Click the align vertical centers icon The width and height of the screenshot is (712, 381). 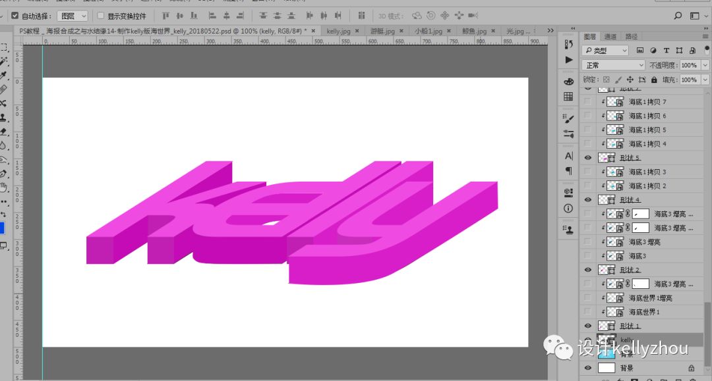pos(180,16)
